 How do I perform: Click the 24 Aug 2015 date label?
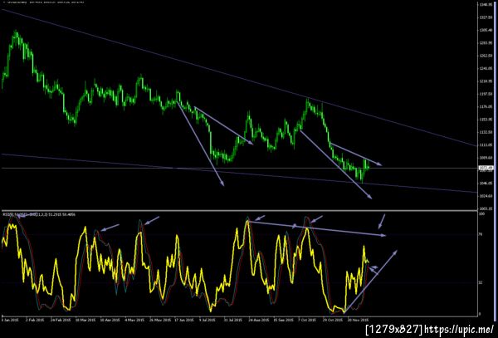tap(258, 320)
